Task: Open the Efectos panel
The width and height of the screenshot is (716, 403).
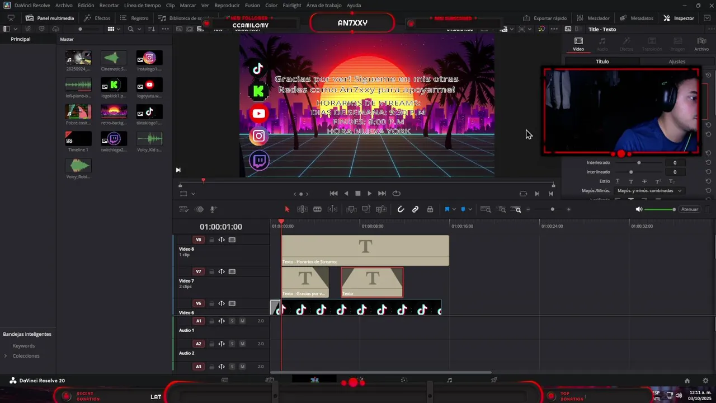Action: tap(97, 18)
